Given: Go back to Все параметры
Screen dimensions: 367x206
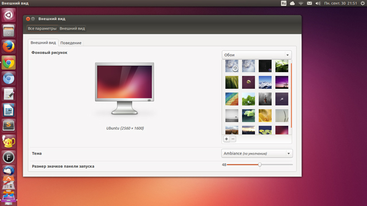Looking at the screenshot, I should (42, 28).
